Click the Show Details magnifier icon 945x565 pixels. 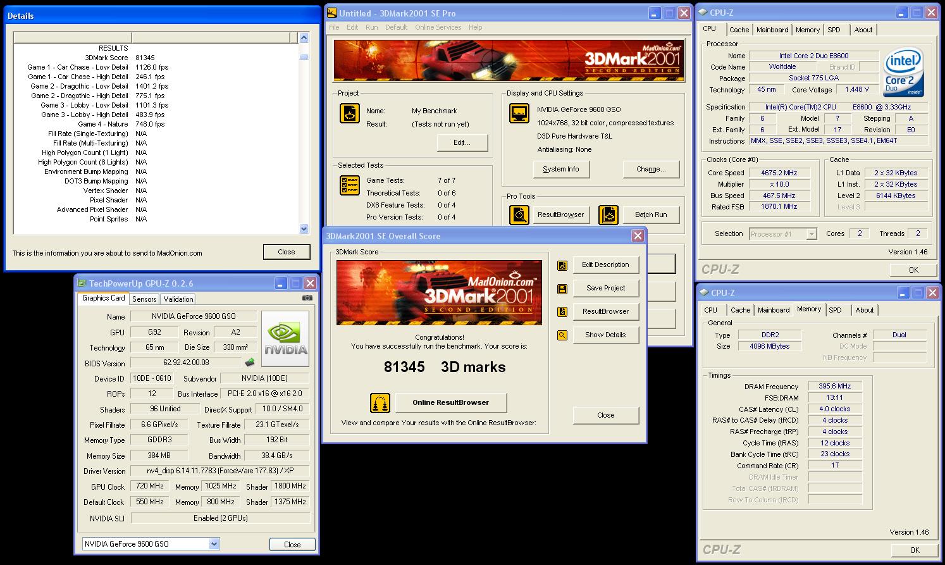pyautogui.click(x=562, y=335)
